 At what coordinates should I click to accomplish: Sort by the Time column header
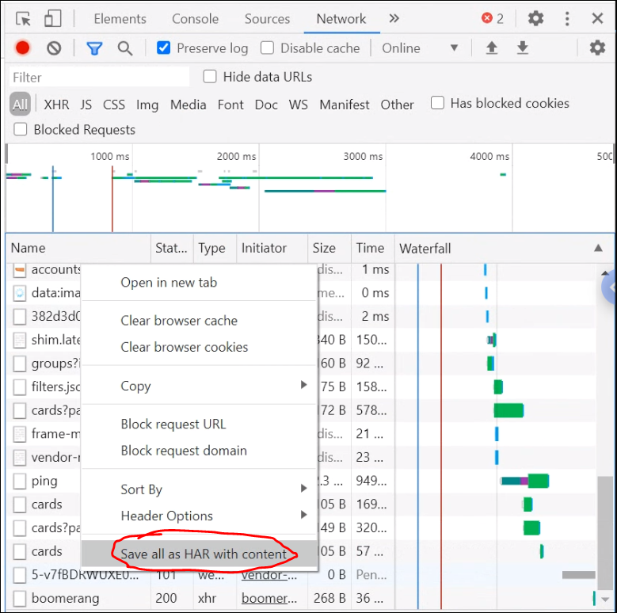coord(372,248)
